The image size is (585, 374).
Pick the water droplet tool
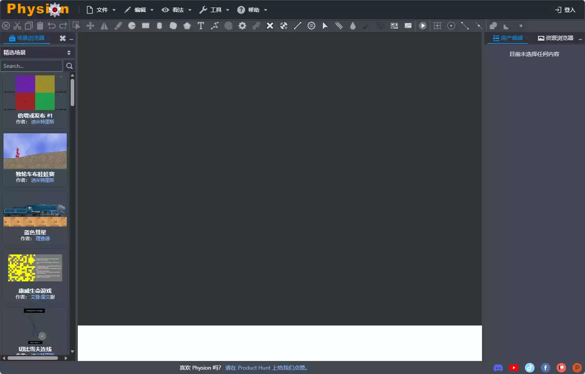click(353, 26)
